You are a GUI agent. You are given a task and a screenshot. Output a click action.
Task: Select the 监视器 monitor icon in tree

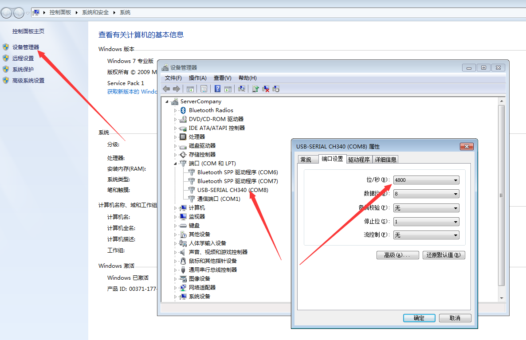tap(183, 217)
